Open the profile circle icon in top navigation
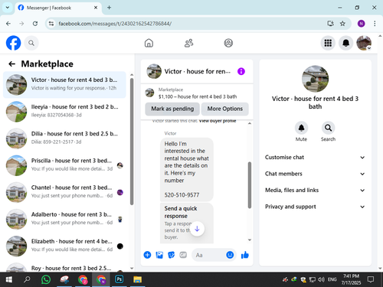Viewport: 383px width, 287px height. [228, 43]
